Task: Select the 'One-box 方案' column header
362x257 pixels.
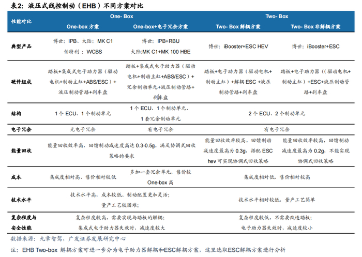Action: [x=83, y=26]
